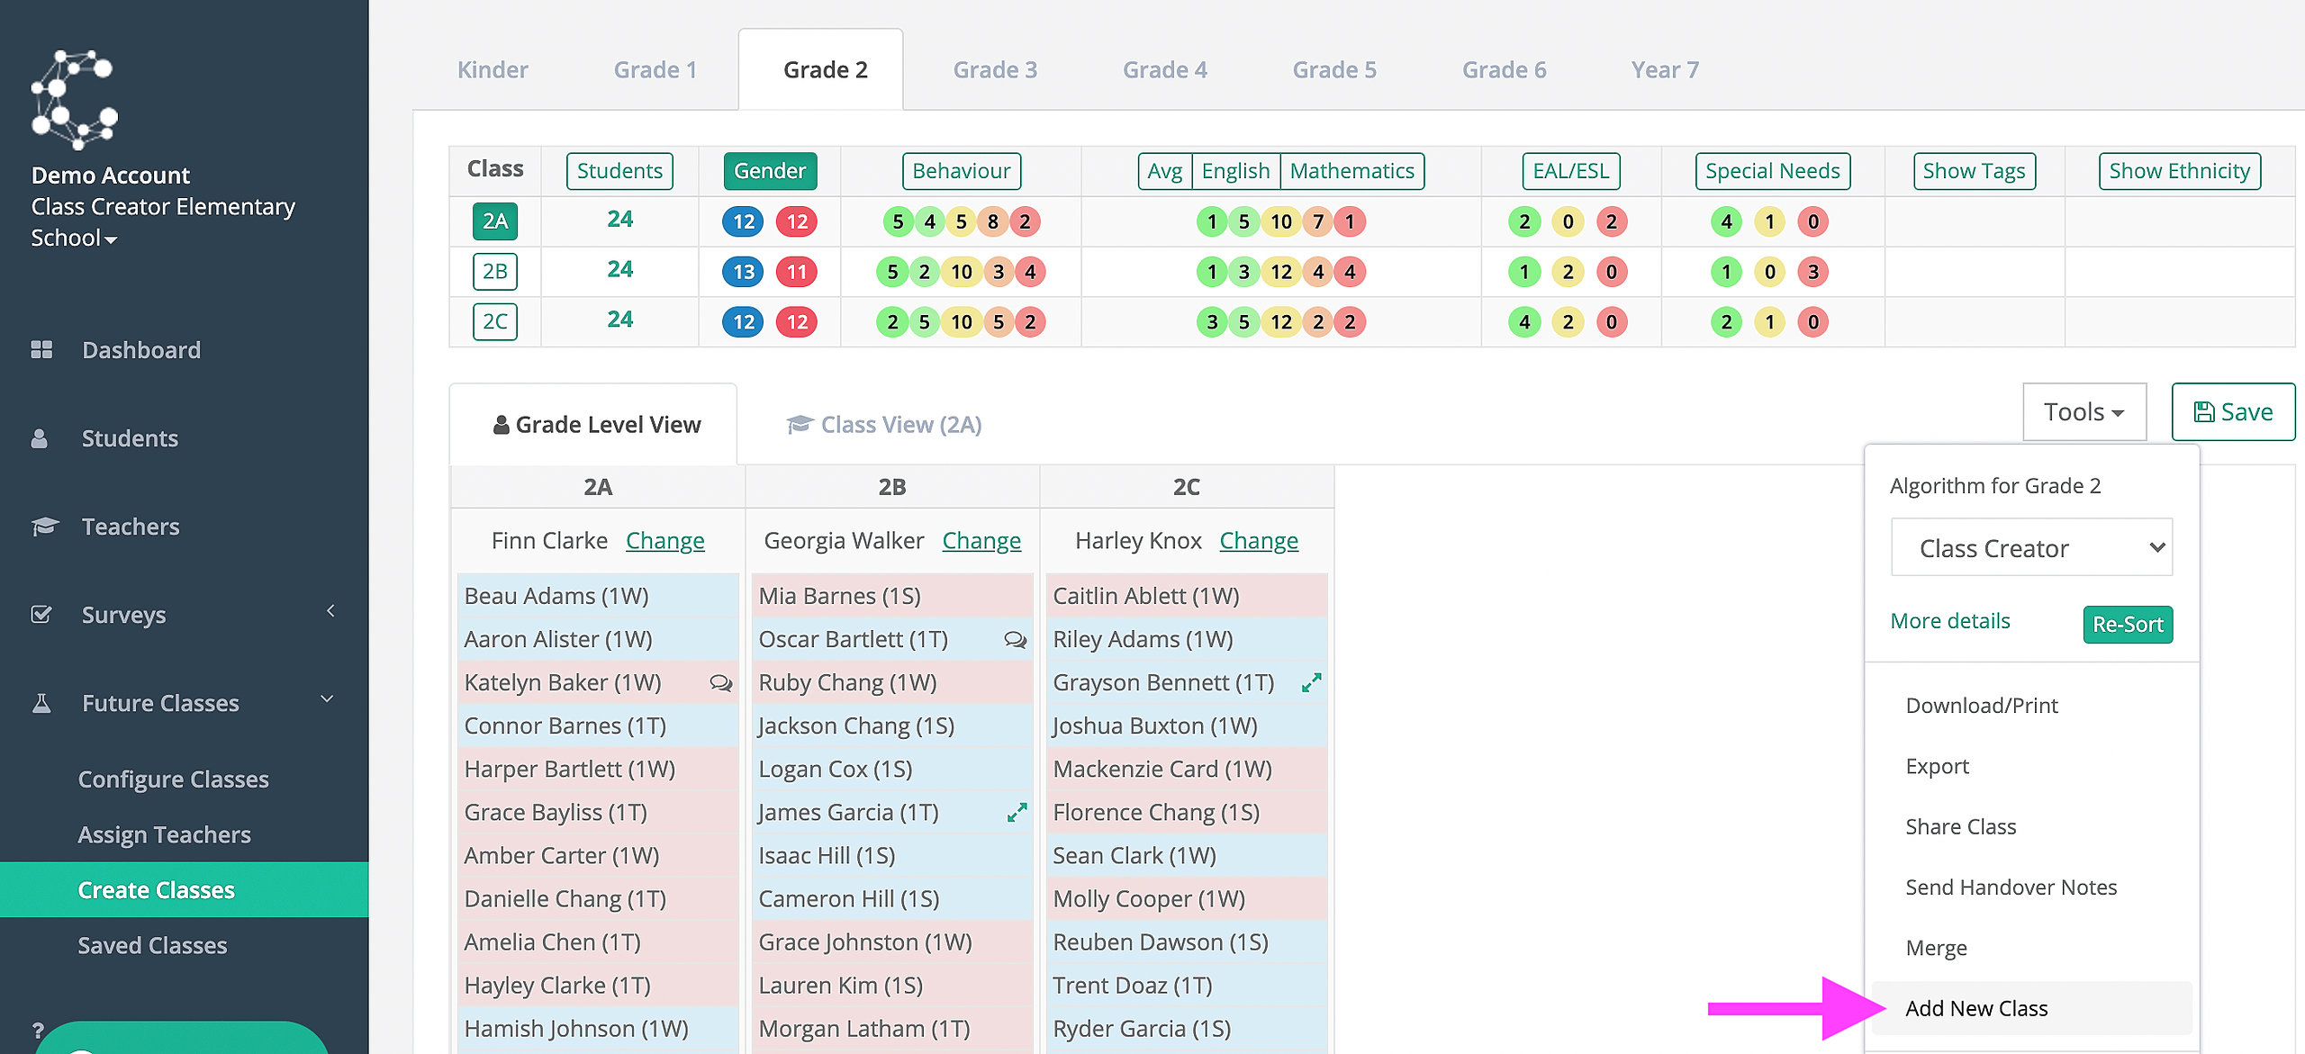Toggle the Gender column filter
The height and width of the screenshot is (1054, 2305).
pyautogui.click(x=770, y=171)
